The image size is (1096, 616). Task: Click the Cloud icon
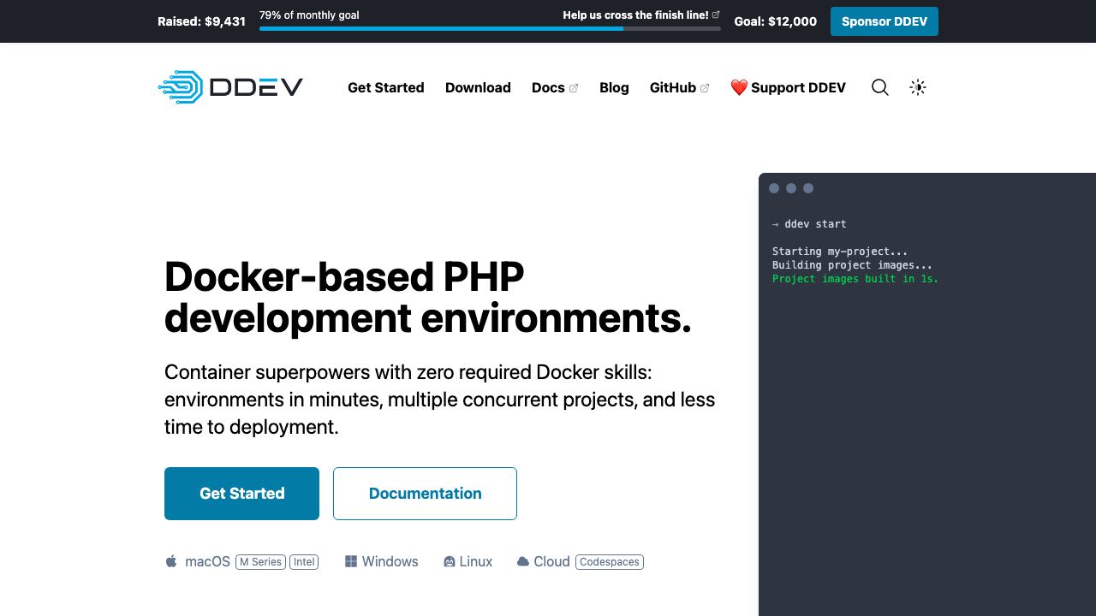(x=523, y=562)
